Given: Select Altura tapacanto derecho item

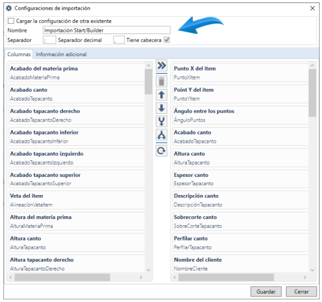Looking at the screenshot, I should [77, 264].
